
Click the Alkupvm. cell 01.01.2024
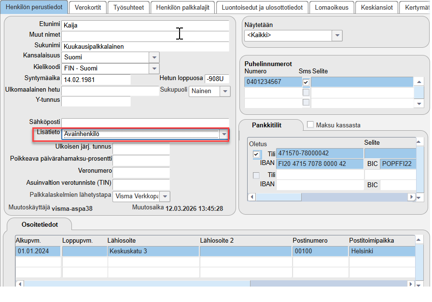pyautogui.click(x=38, y=251)
